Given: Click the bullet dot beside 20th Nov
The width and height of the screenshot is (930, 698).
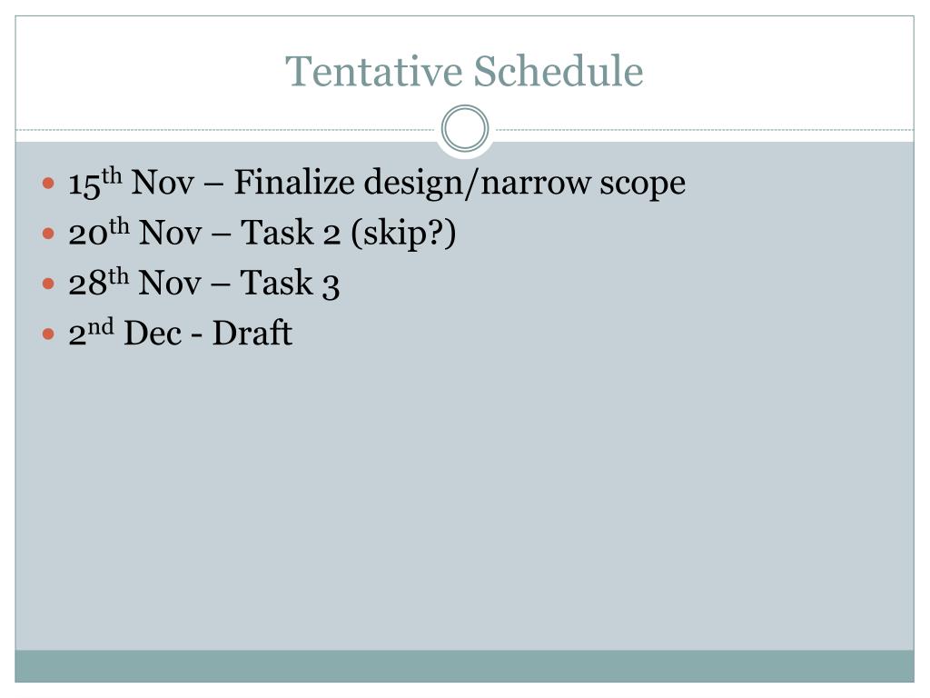Looking at the screenshot, I should click(x=49, y=234).
